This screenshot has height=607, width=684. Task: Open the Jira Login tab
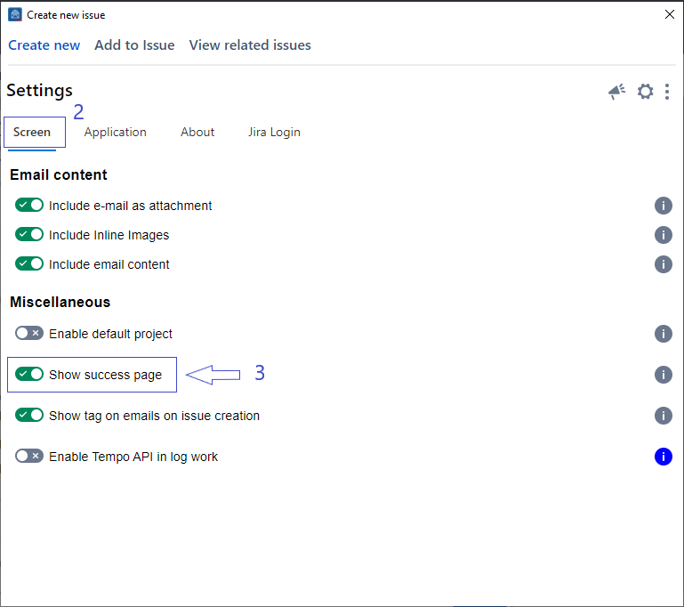(274, 132)
